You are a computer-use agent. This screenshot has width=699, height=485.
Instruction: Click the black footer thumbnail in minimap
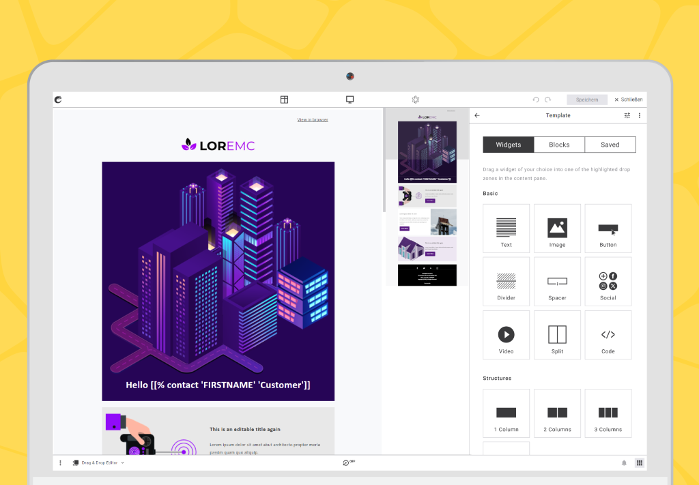(427, 275)
